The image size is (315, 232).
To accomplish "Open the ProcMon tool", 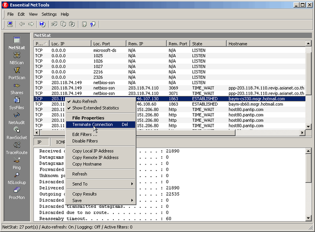I will [17, 193].
